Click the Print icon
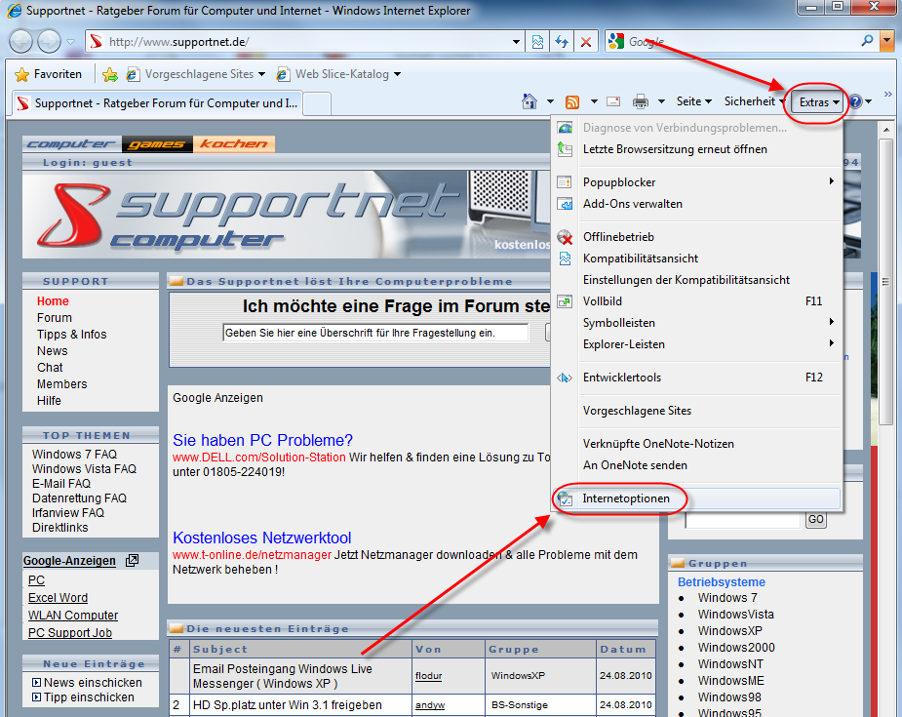 pos(641,101)
